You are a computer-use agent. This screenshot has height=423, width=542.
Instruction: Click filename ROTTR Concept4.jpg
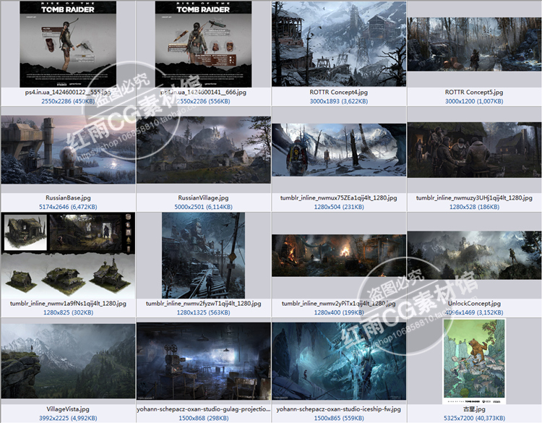pos(339,93)
